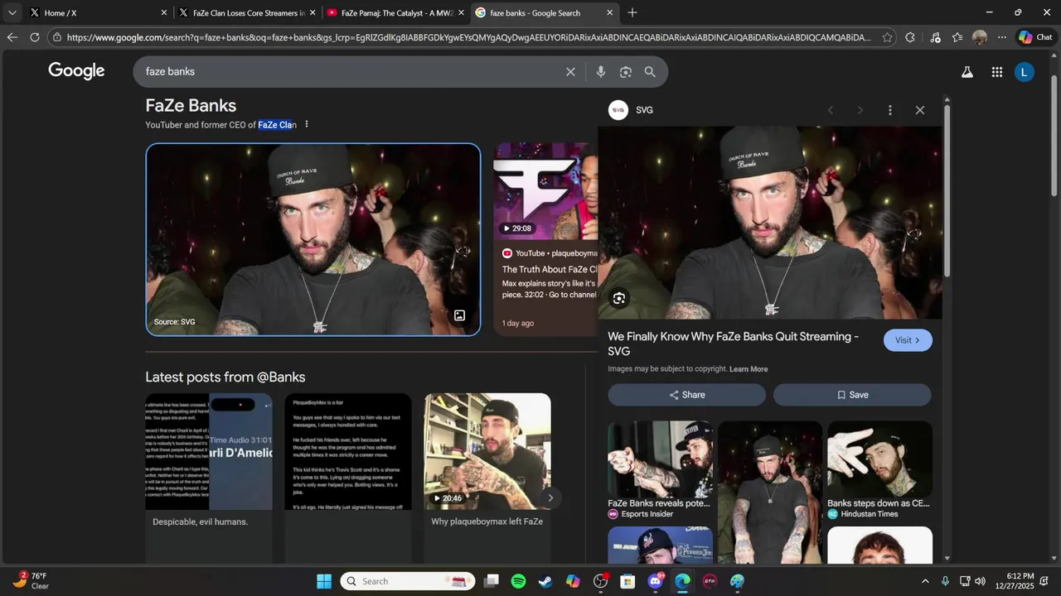The width and height of the screenshot is (1061, 596).
Task: Open middle related image of Banks standing
Action: click(x=770, y=493)
